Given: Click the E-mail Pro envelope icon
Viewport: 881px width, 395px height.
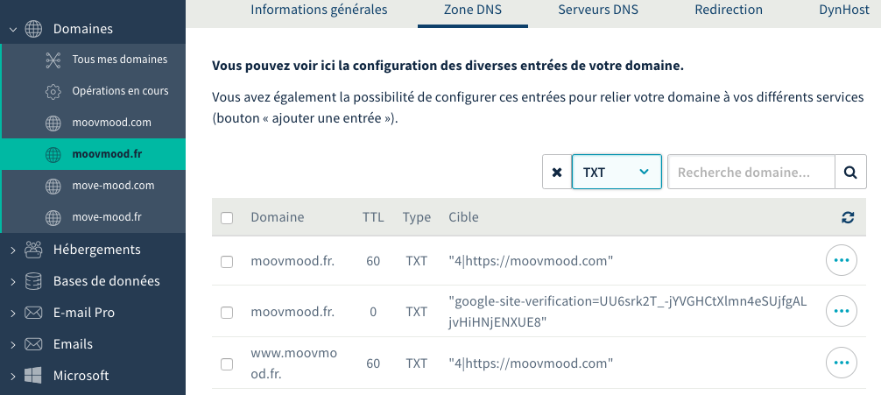Looking at the screenshot, I should [x=34, y=313].
